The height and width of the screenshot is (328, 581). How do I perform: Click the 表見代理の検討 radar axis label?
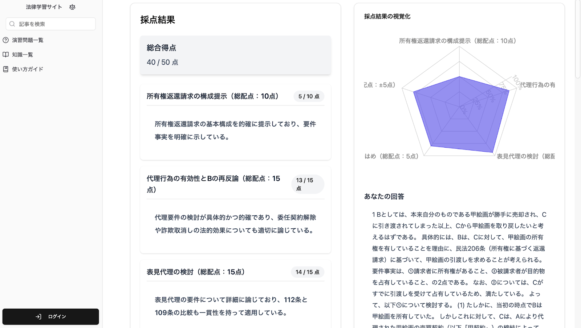click(x=525, y=156)
